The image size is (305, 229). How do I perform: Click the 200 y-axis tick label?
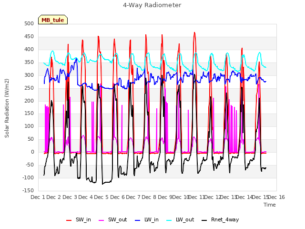pos(29,101)
